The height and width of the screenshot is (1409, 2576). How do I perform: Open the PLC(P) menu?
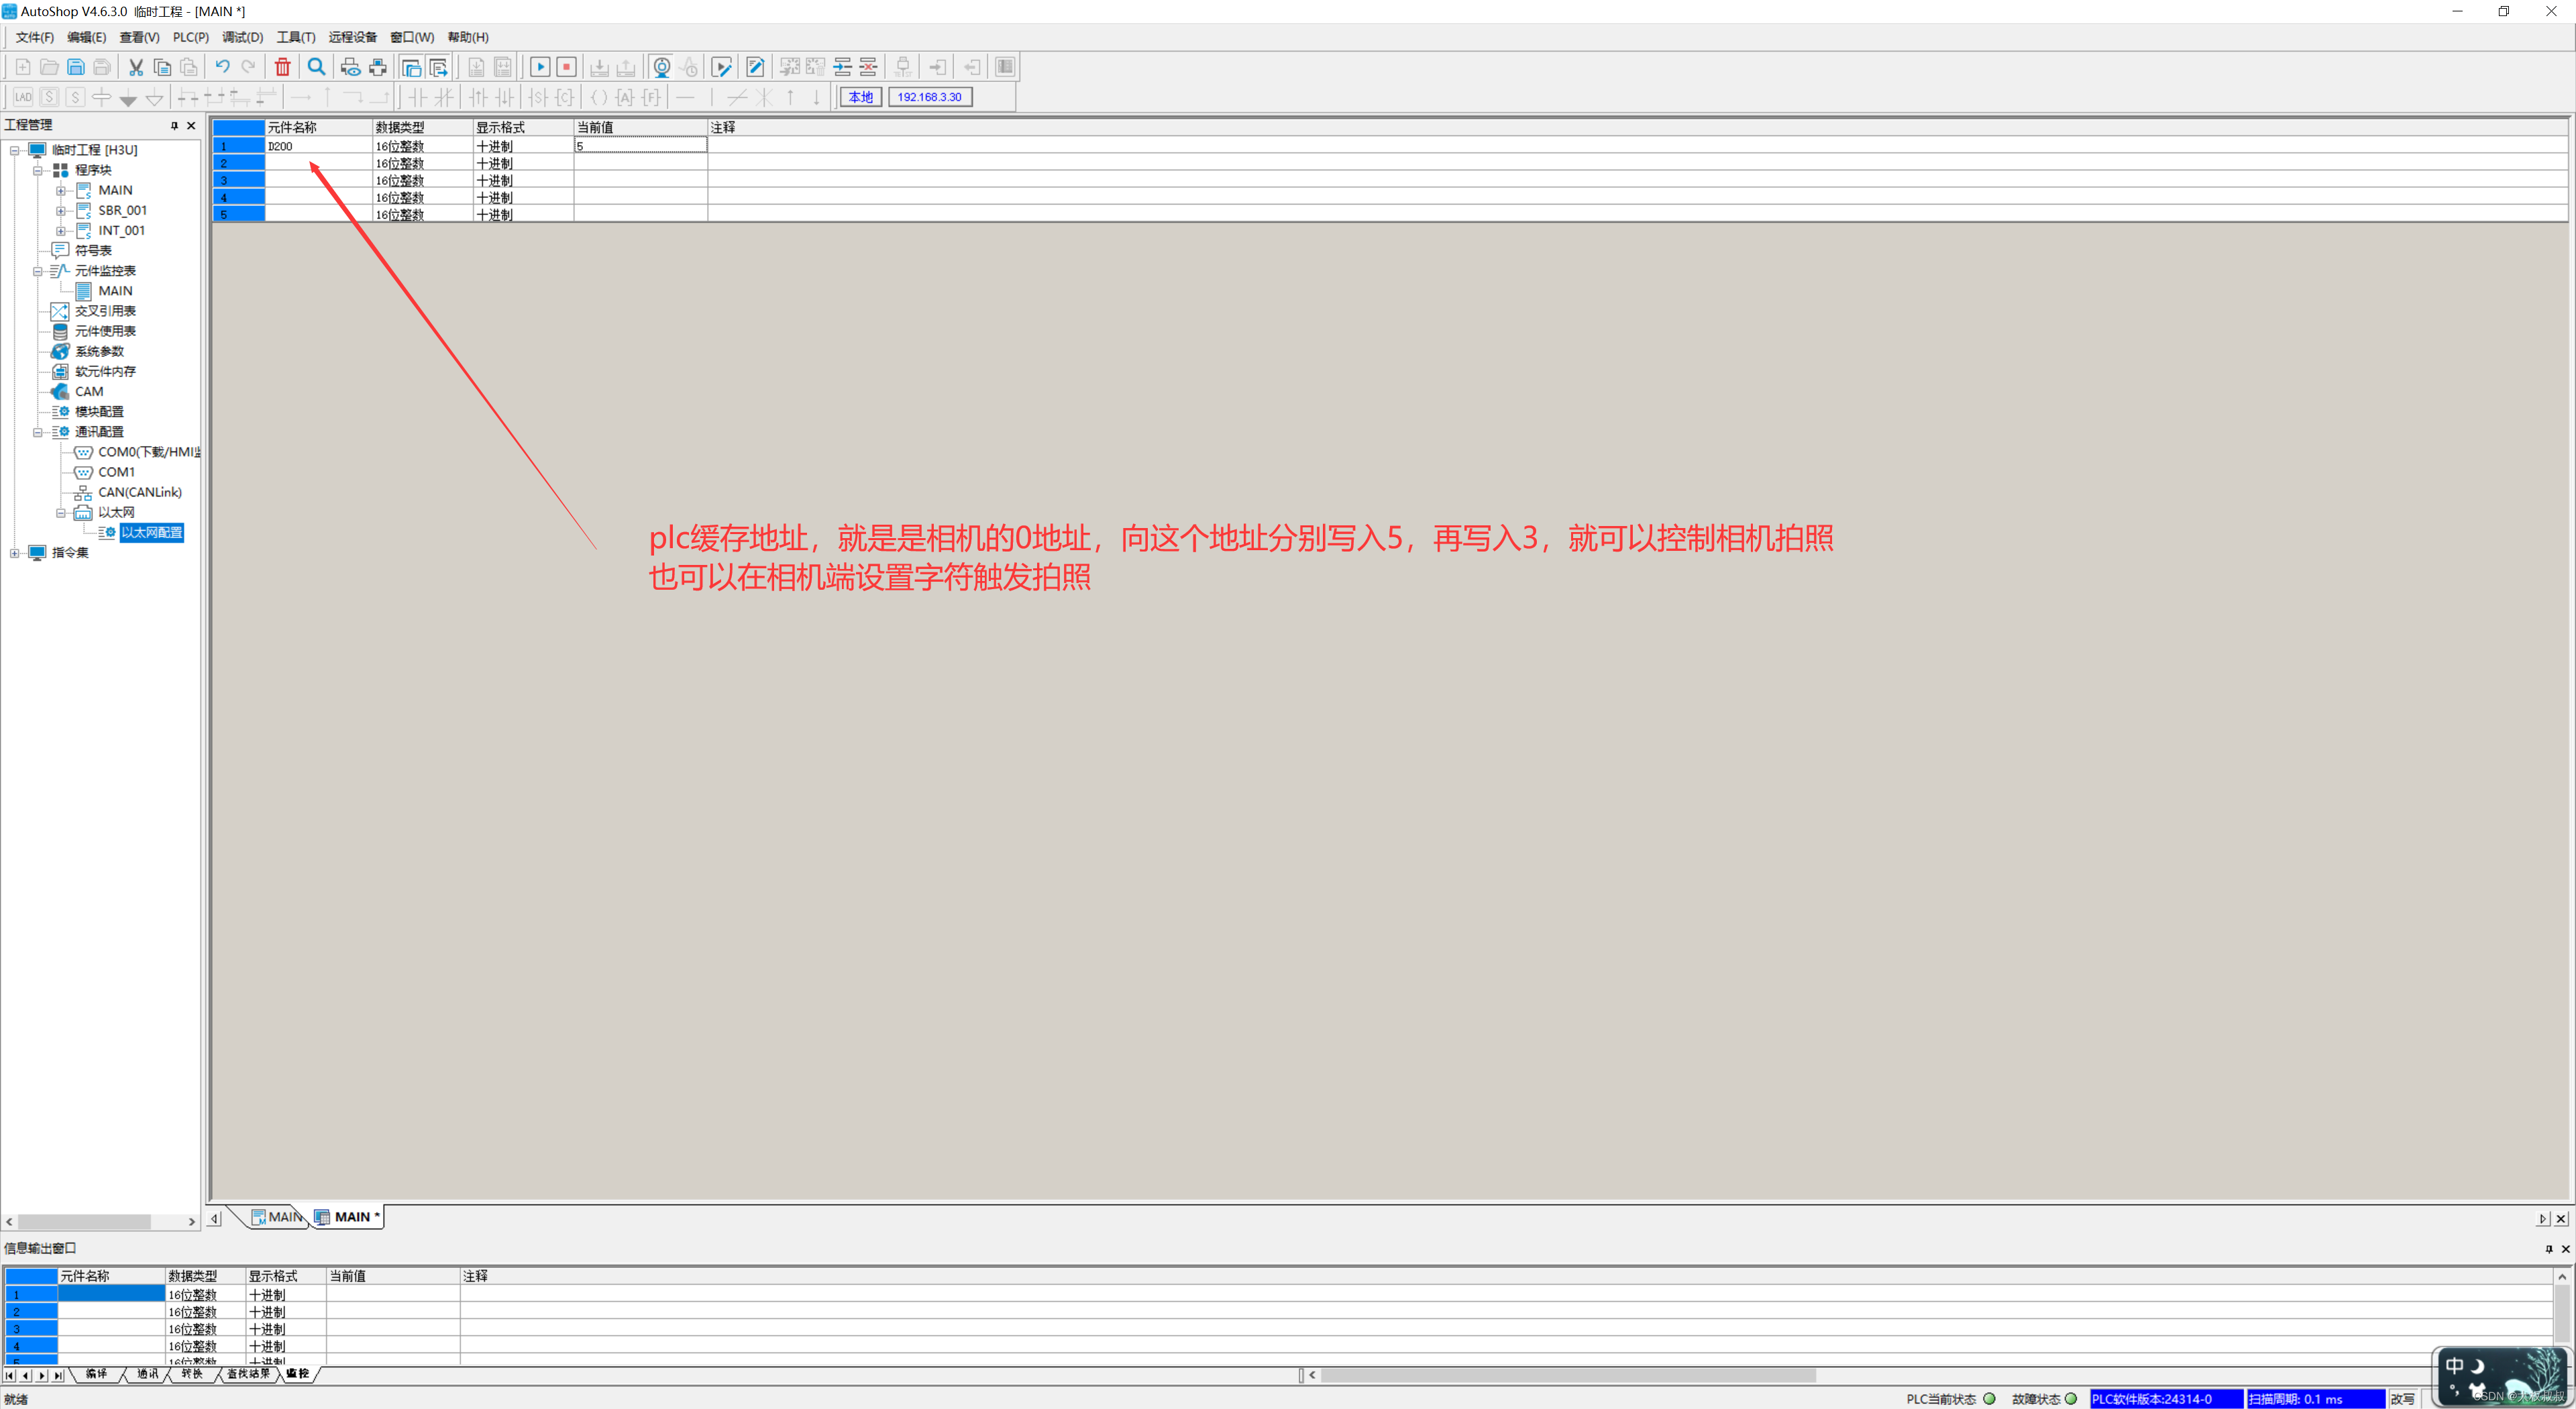[191, 37]
